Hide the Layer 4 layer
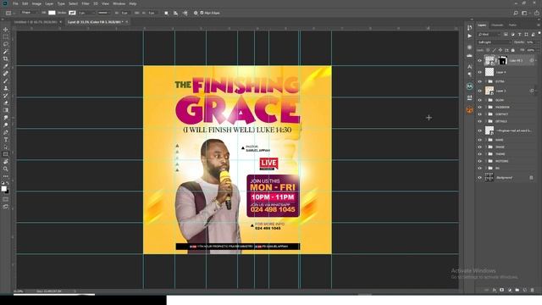This screenshot has height=305, width=542. pos(479,72)
